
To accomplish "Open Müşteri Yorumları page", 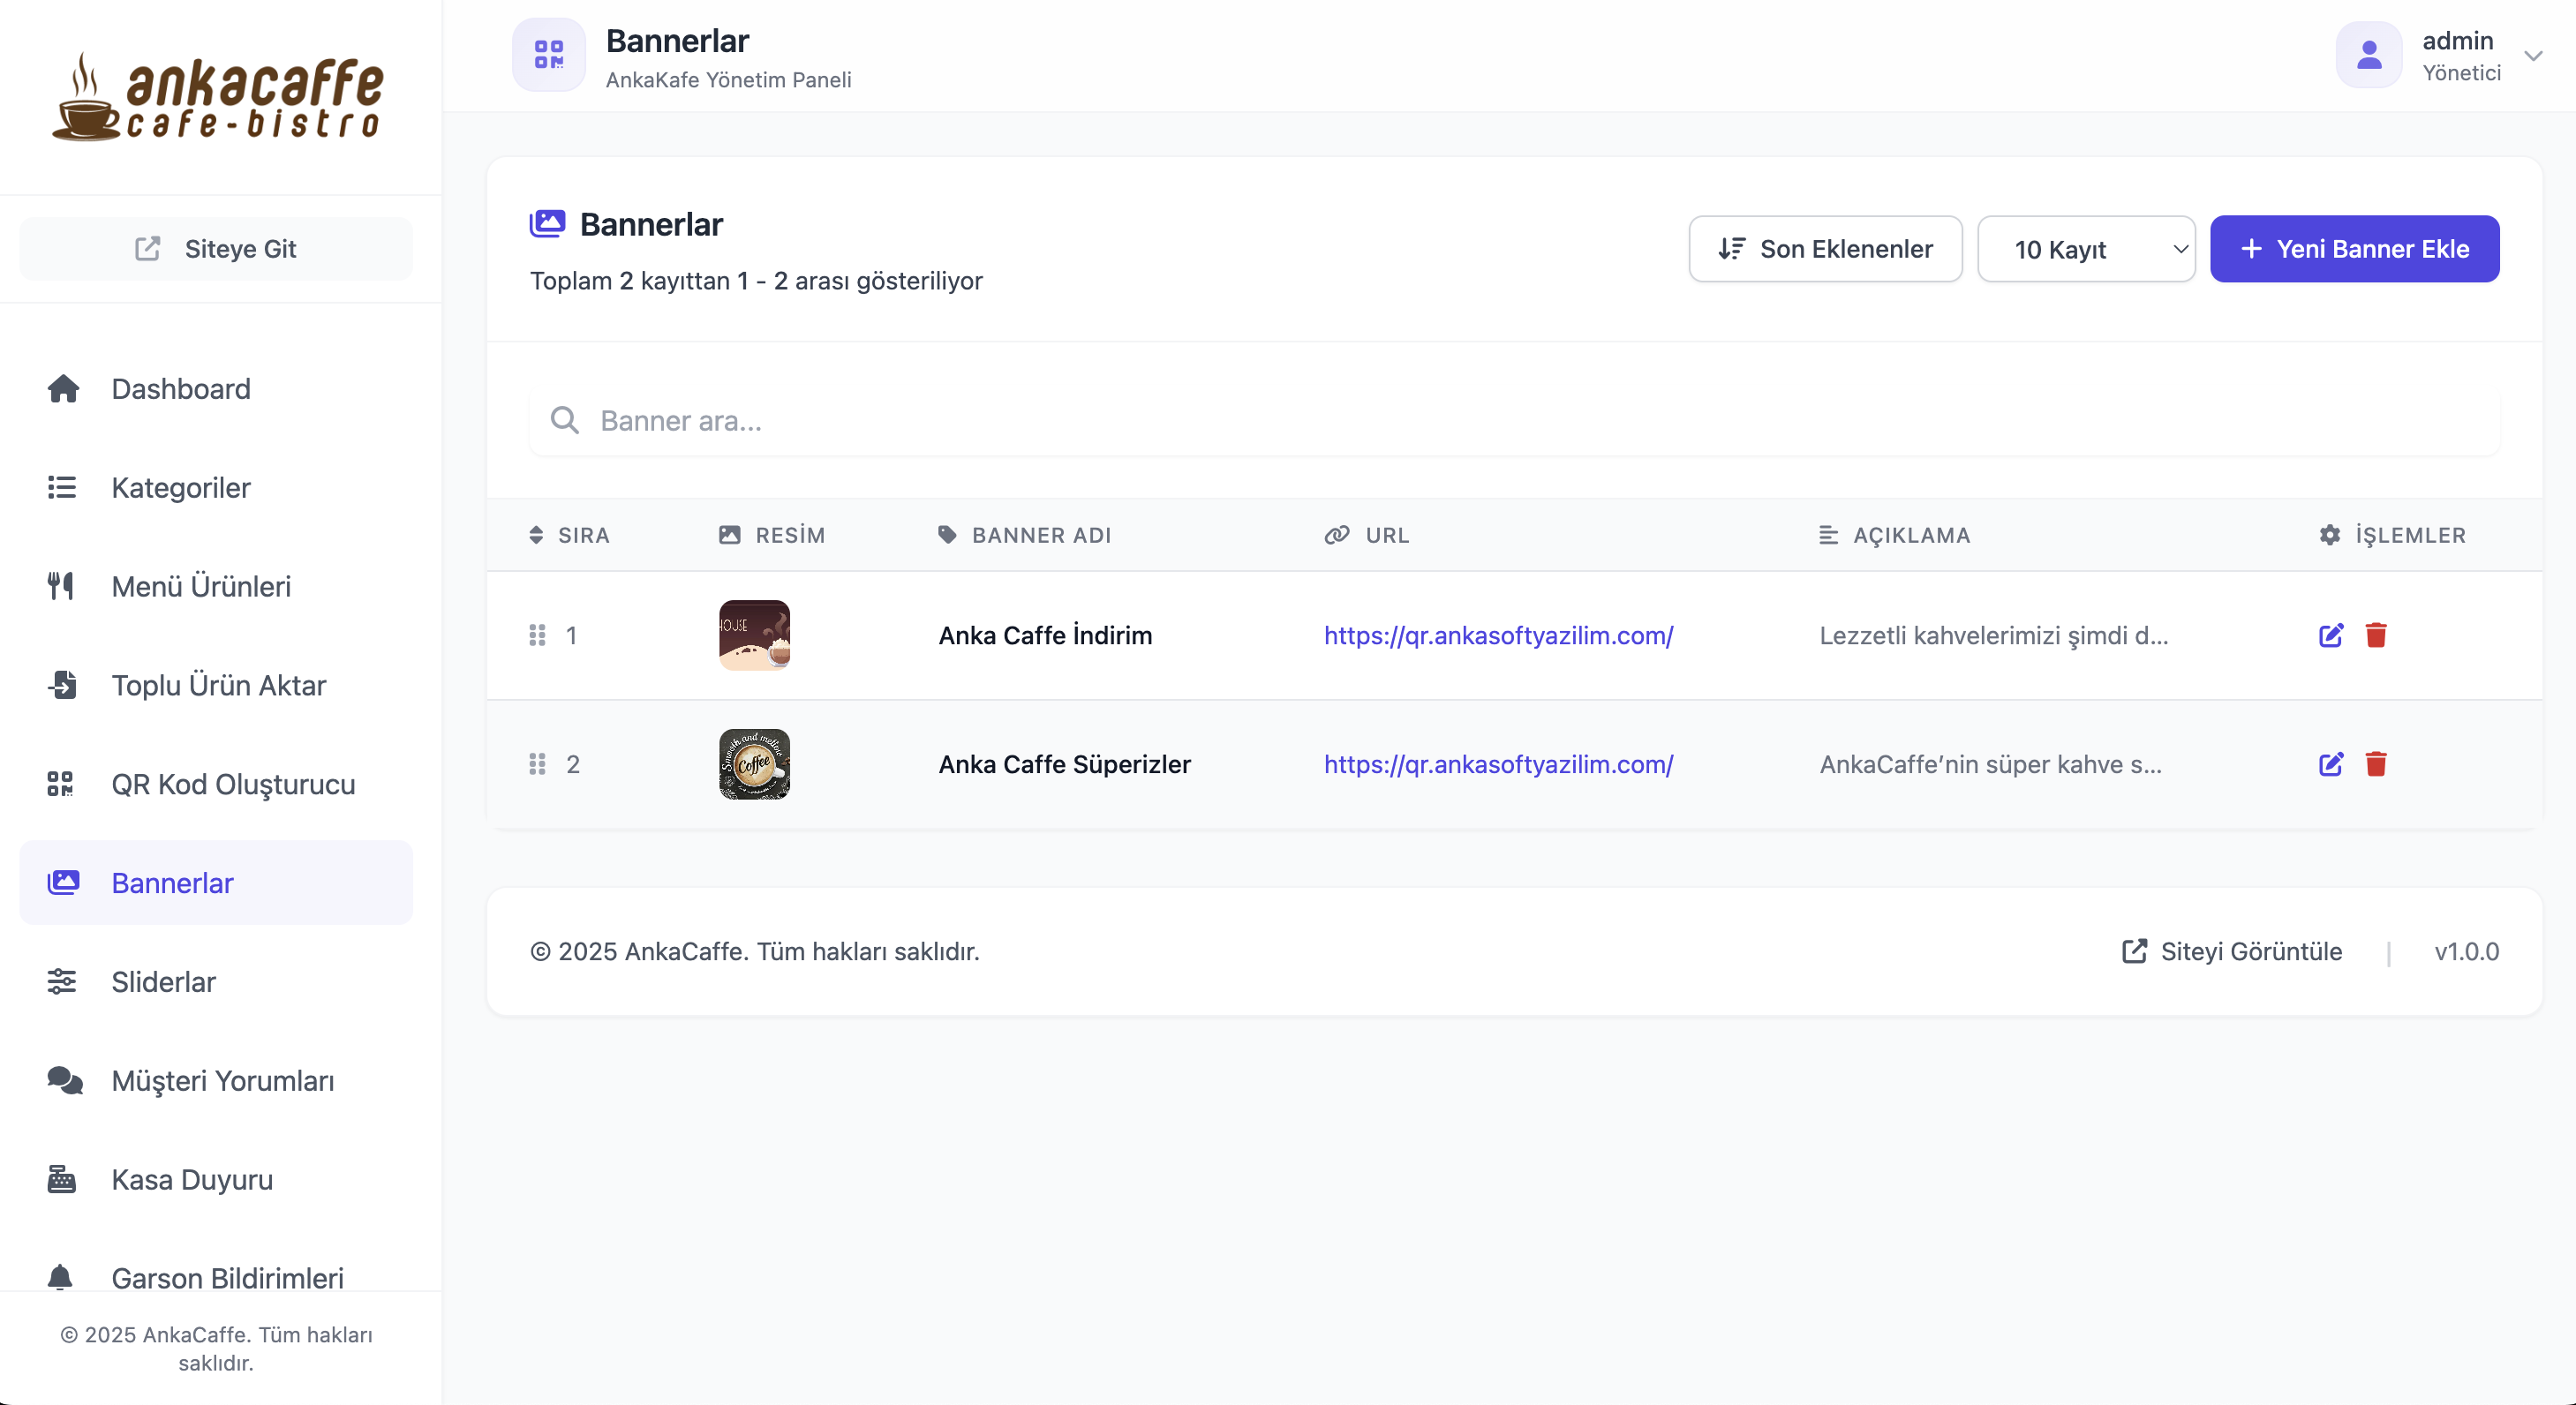I will point(216,1081).
